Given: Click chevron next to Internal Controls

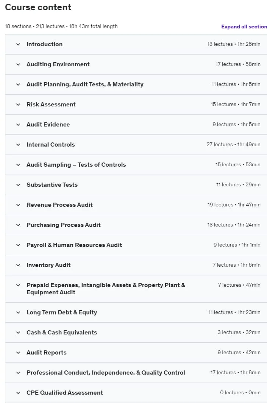Looking at the screenshot, I should coord(18,144).
